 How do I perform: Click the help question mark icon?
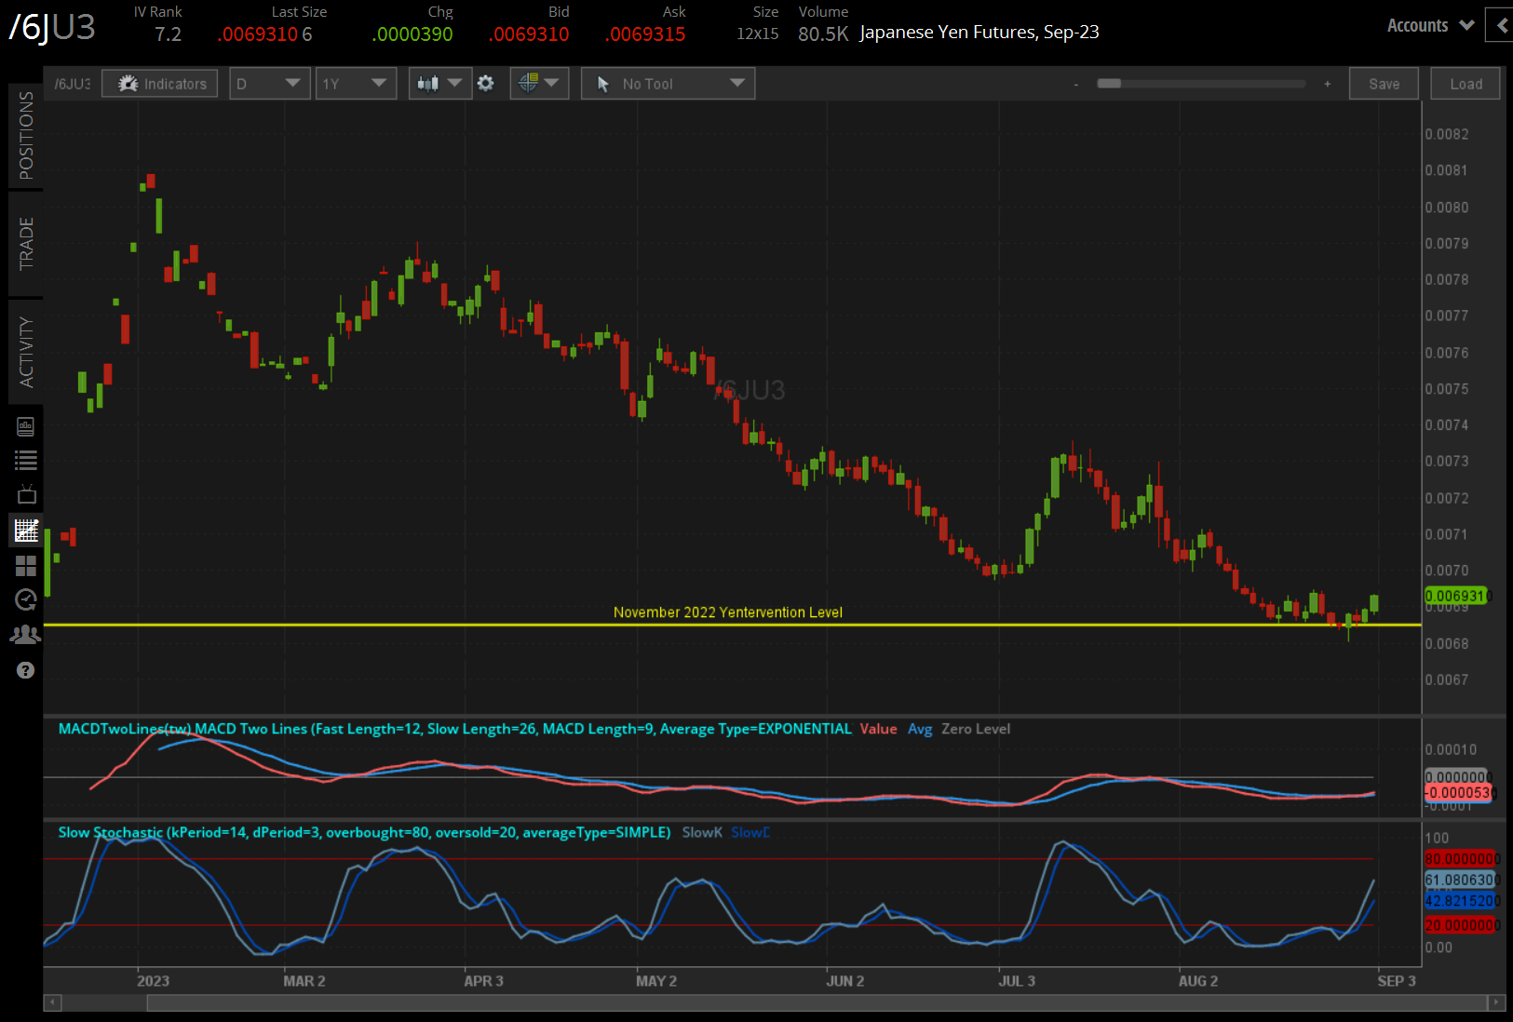26,670
